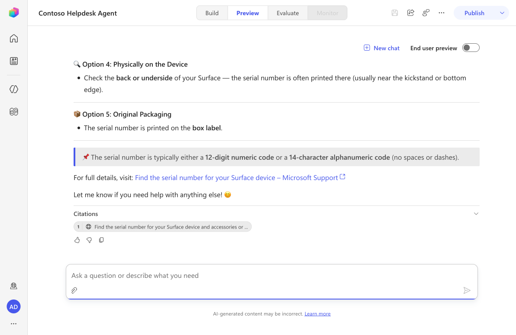
Task: Switch to the Build tab
Action: tap(212, 13)
